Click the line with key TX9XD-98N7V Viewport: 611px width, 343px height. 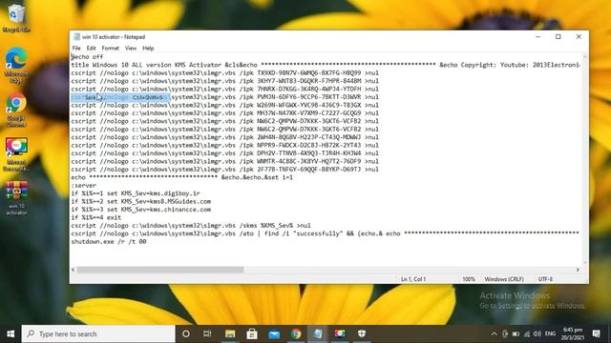tap(224, 72)
